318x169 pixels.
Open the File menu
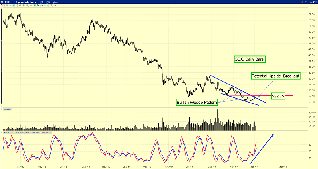[x=42, y=2]
